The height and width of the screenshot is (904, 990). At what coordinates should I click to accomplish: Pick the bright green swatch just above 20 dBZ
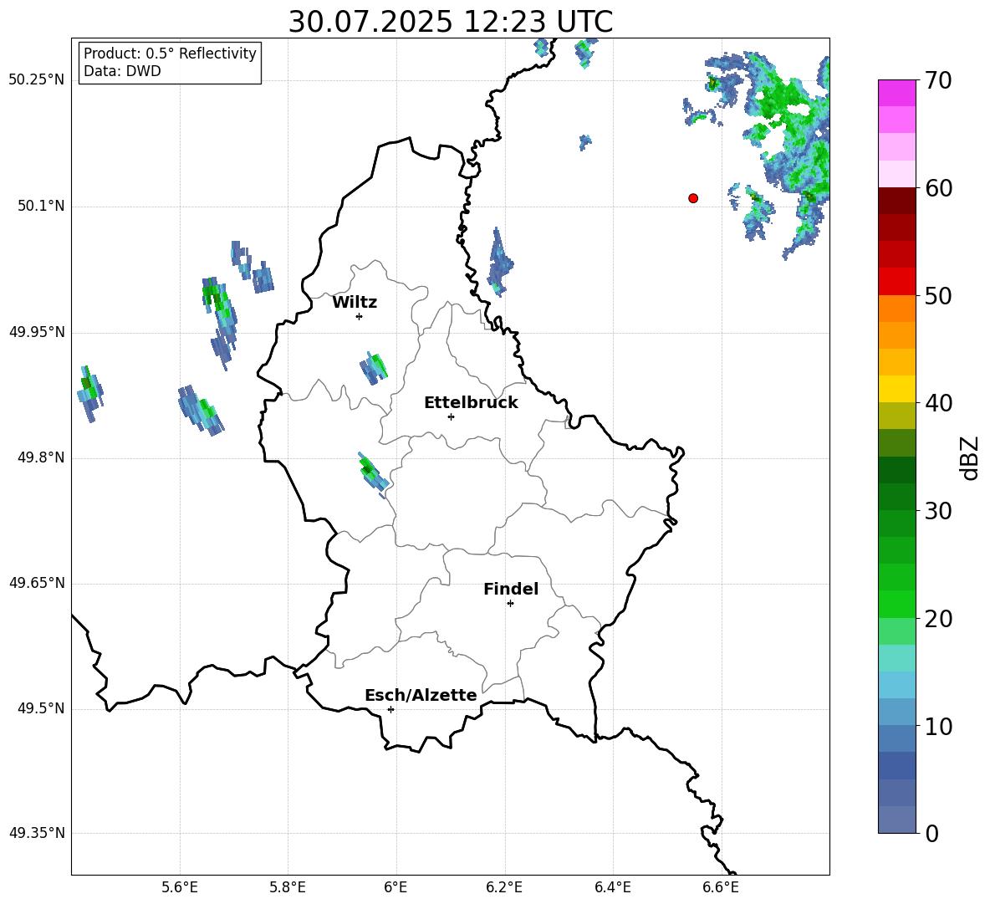click(x=897, y=604)
